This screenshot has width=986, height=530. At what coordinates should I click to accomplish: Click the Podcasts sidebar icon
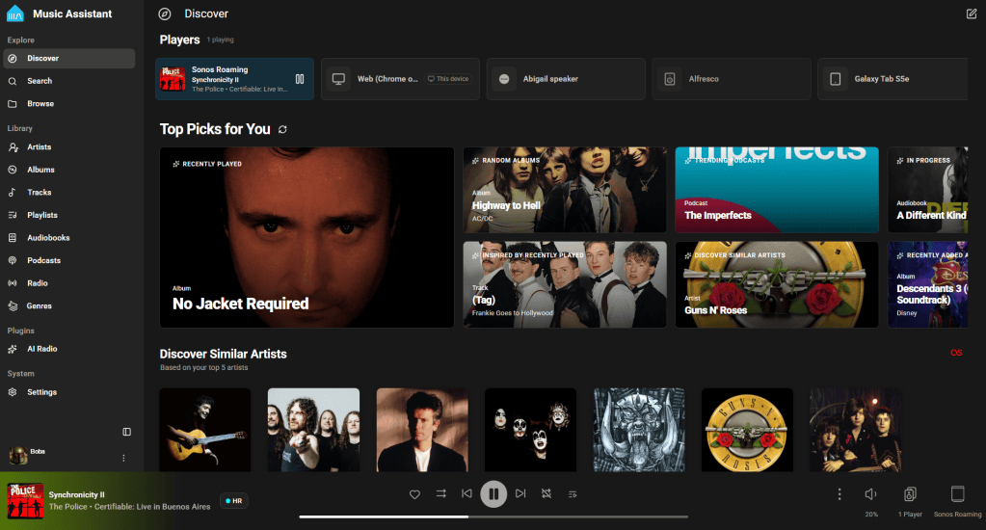click(13, 260)
